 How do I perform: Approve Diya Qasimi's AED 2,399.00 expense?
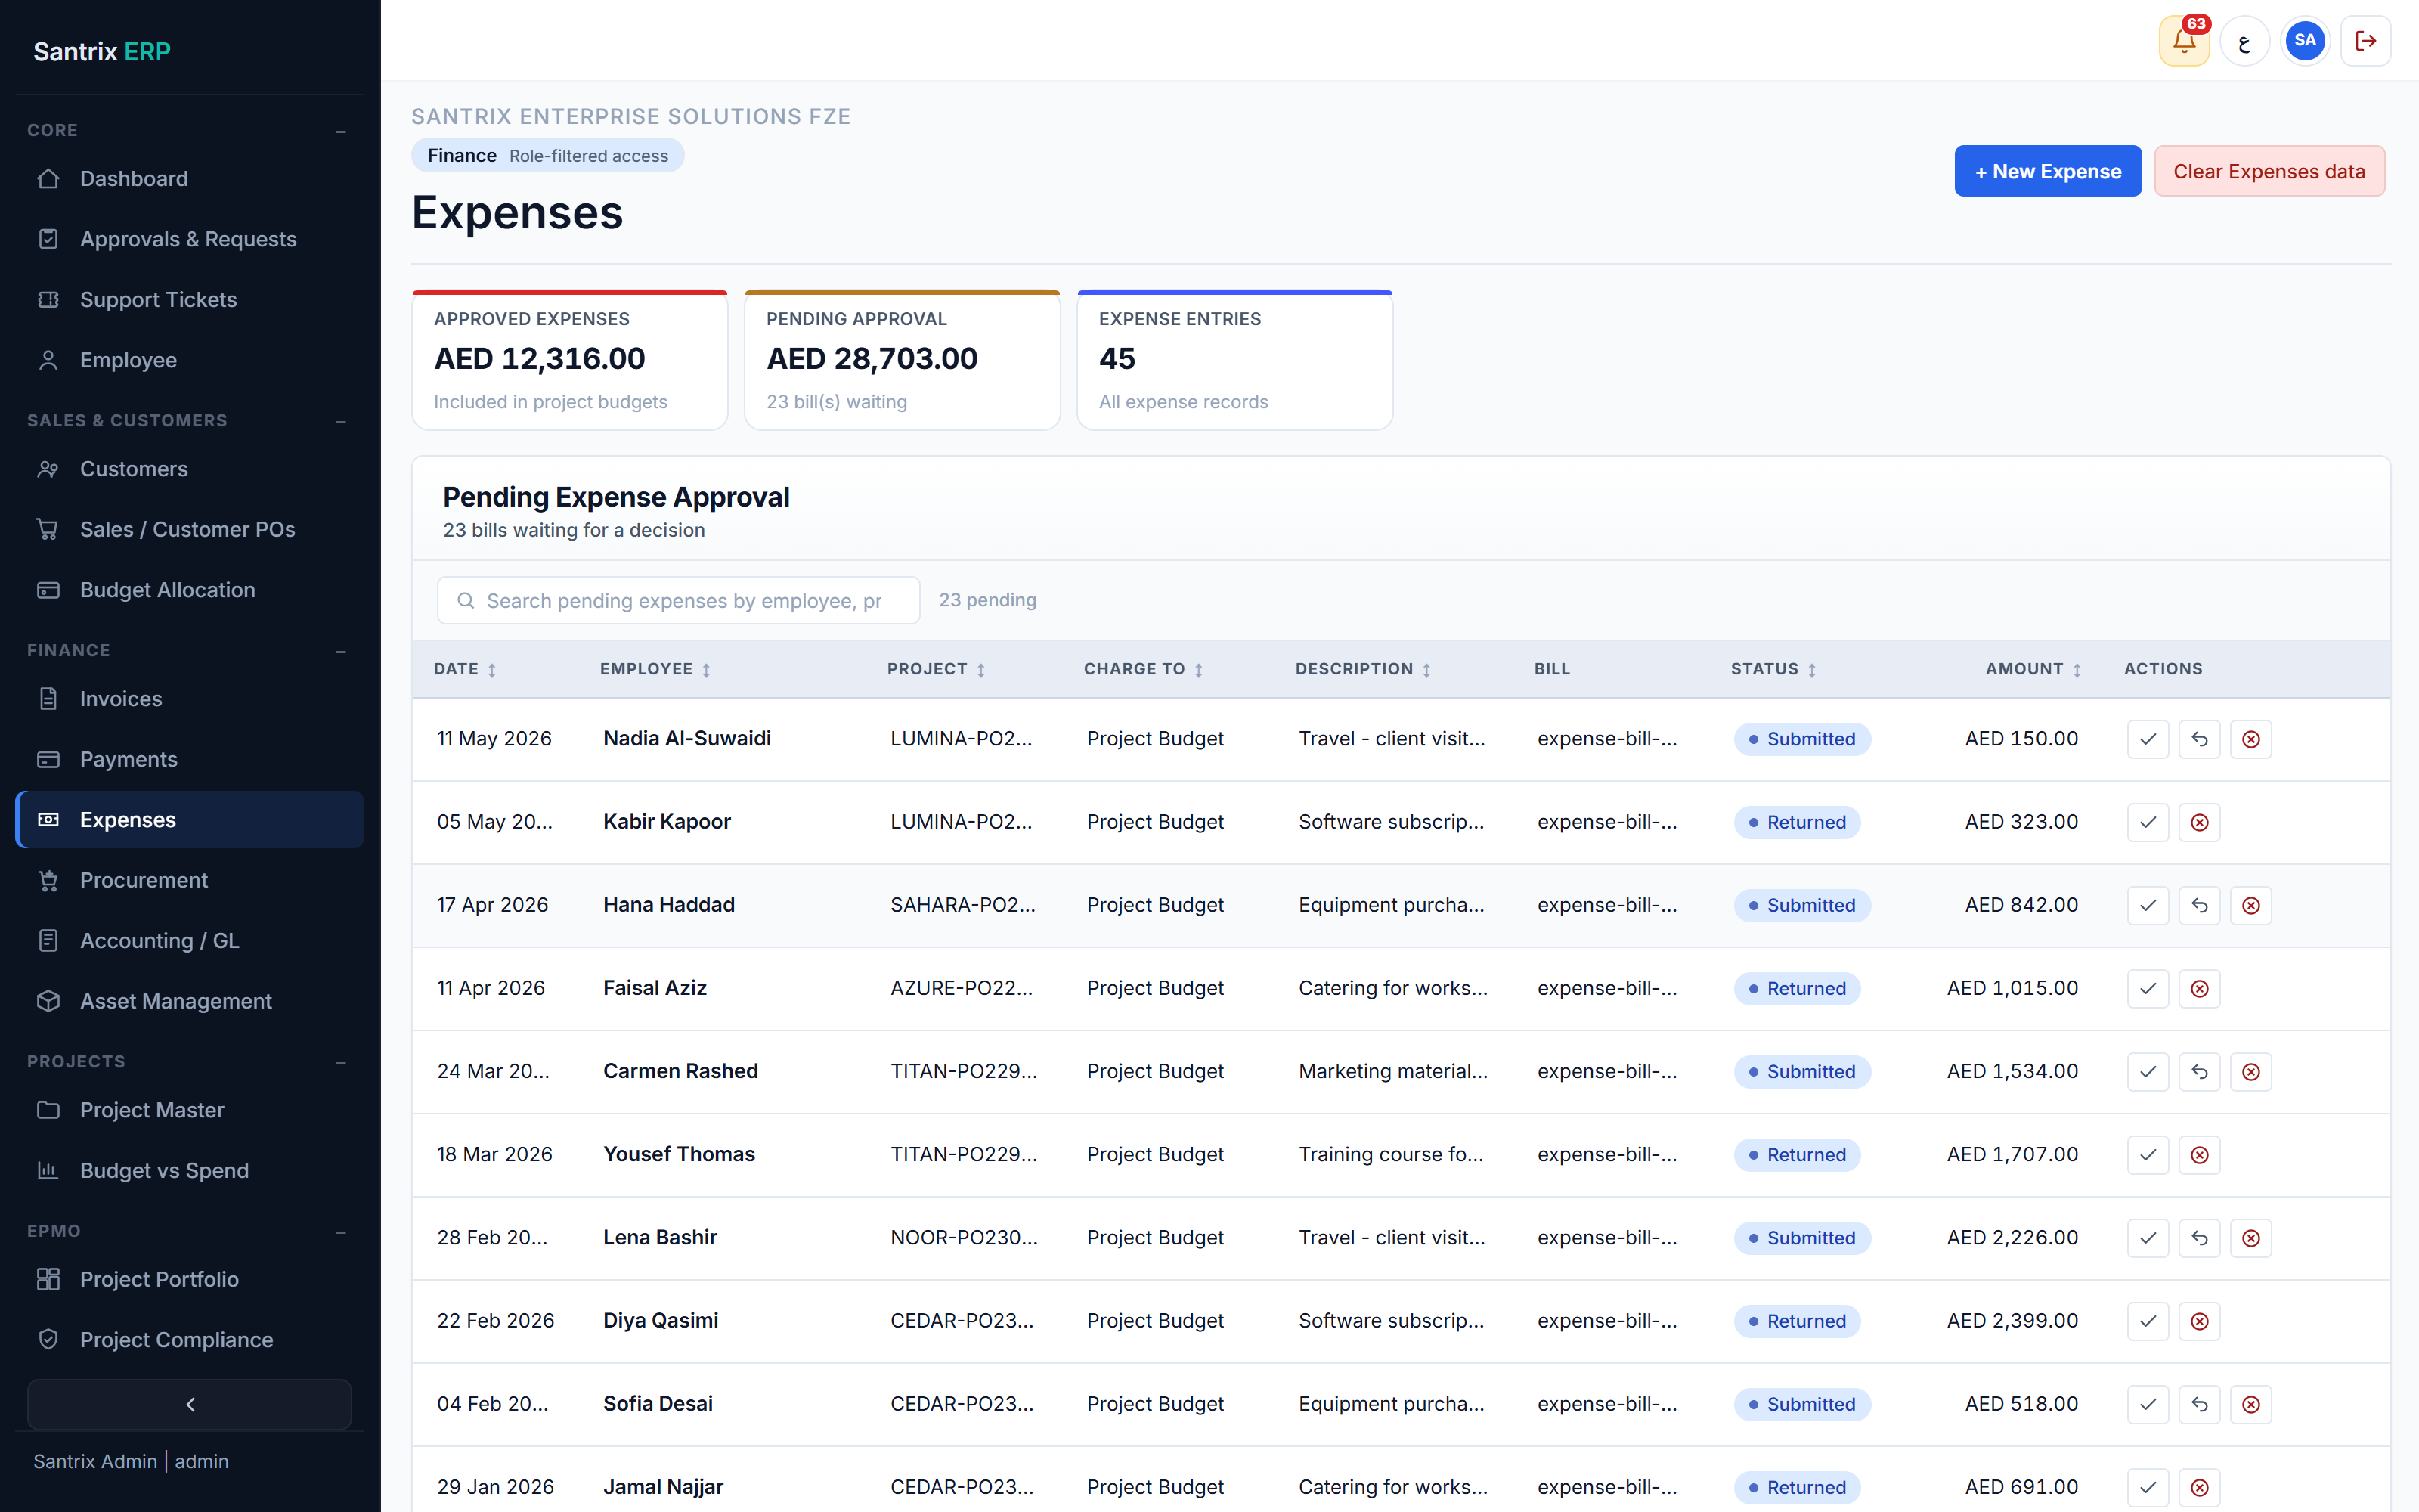[x=2147, y=1320]
